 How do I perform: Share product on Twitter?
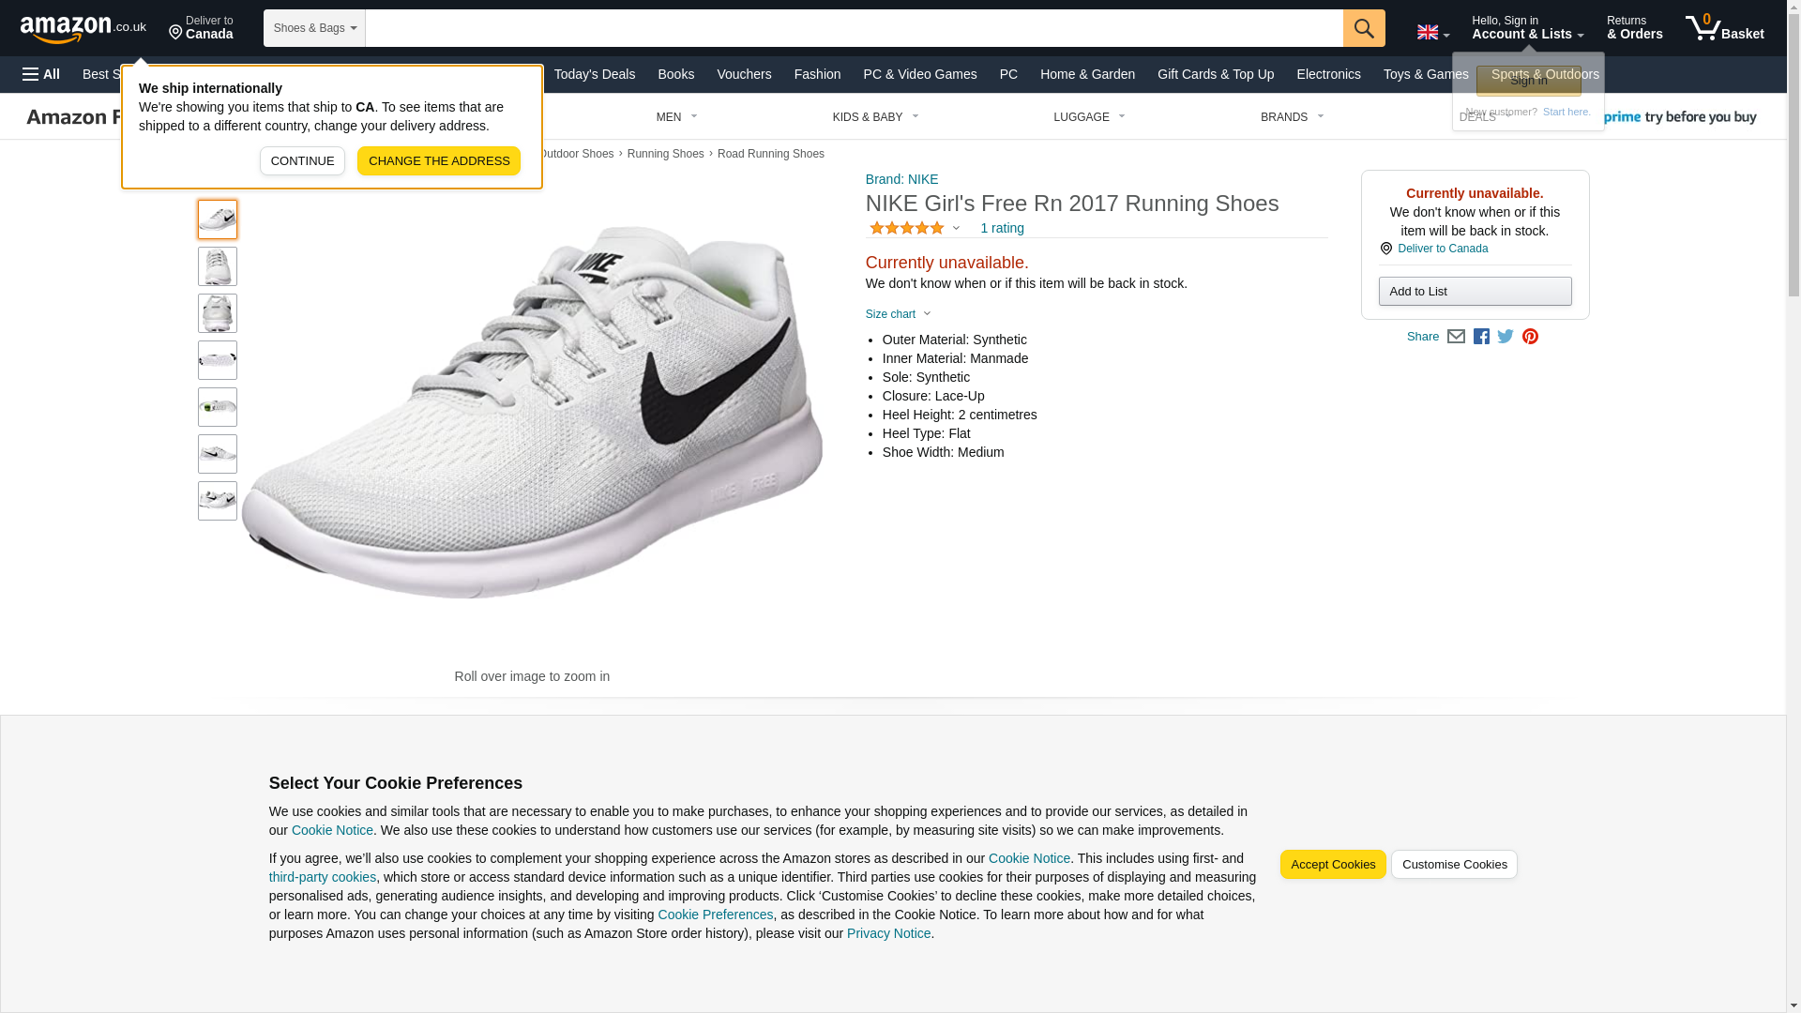point(1505,337)
